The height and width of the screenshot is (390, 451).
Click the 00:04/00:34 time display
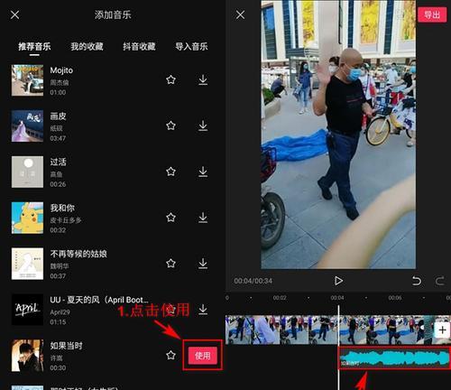point(253,281)
